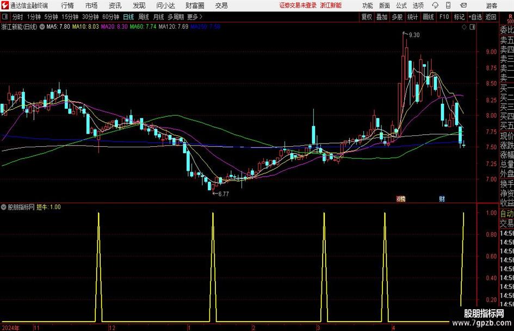The height and width of the screenshot is (331, 514).
Task: Click the customer service headset icon
Action: click(435, 5)
